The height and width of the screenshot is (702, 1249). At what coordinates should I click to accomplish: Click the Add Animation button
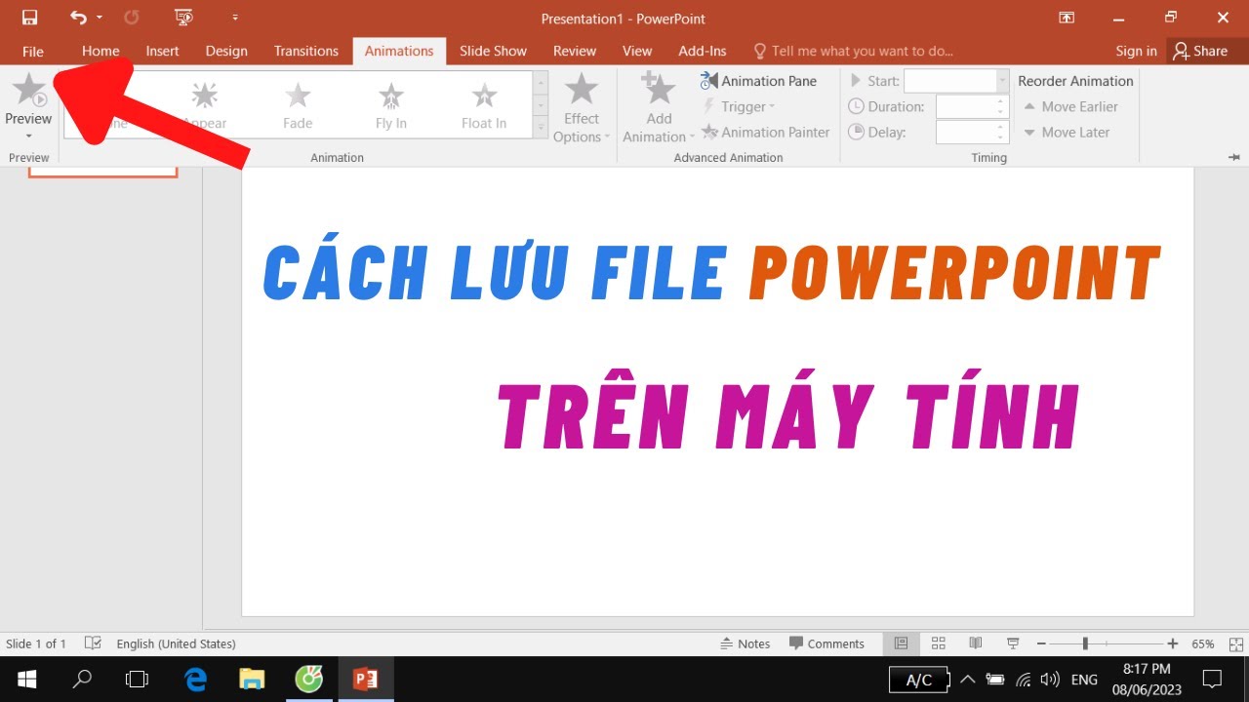point(659,109)
